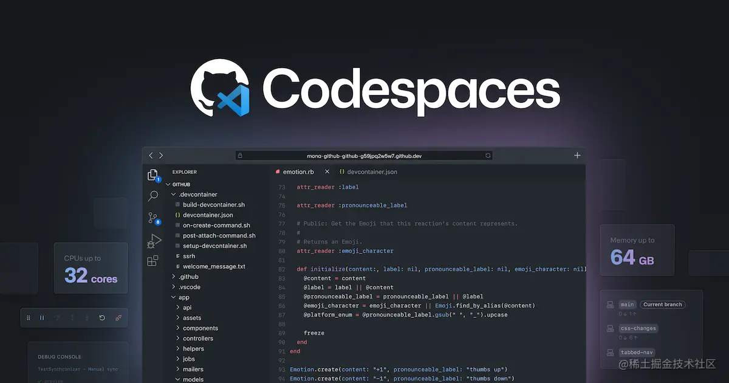Expand the helpers folder

click(177, 349)
